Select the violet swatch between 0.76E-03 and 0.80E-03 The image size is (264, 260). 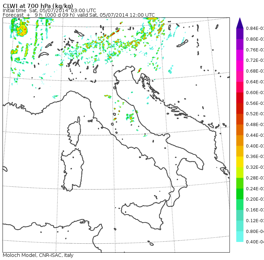240,44
